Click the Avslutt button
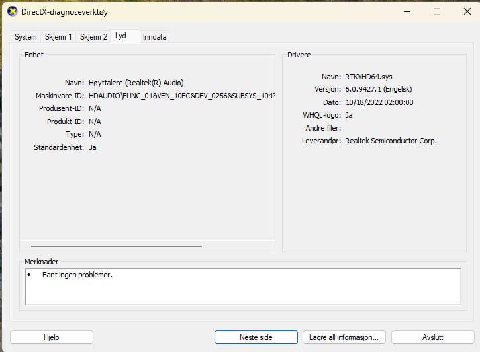Viewport: 480px width, 352px height. (432, 337)
